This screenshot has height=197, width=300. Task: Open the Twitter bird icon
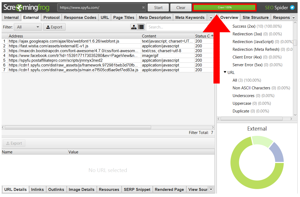[x=292, y=7]
